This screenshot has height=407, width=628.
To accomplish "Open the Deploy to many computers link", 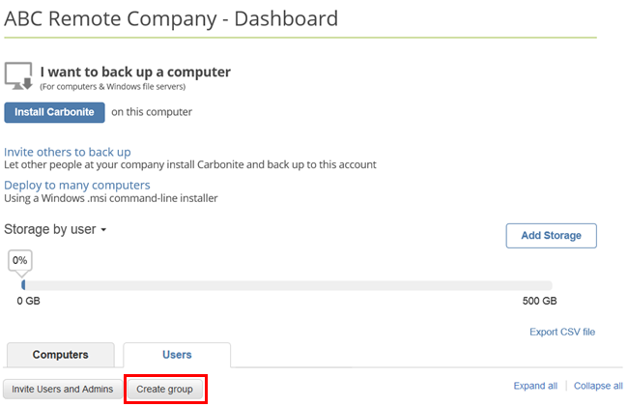I will [77, 185].
